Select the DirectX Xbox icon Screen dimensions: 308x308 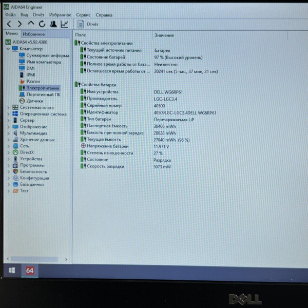pyautogui.click(x=15, y=152)
